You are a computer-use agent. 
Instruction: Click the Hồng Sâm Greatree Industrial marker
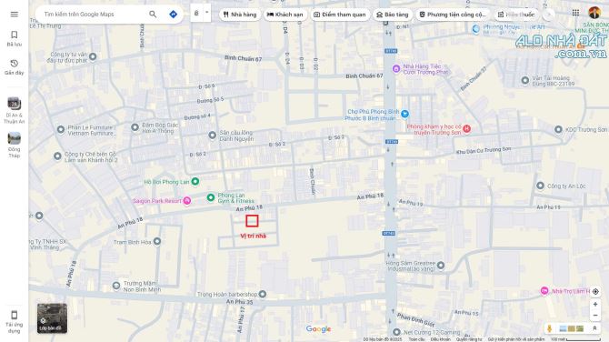point(441,266)
